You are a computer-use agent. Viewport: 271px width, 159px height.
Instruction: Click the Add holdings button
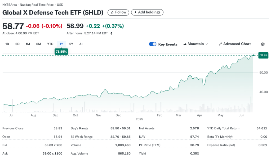(147, 12)
